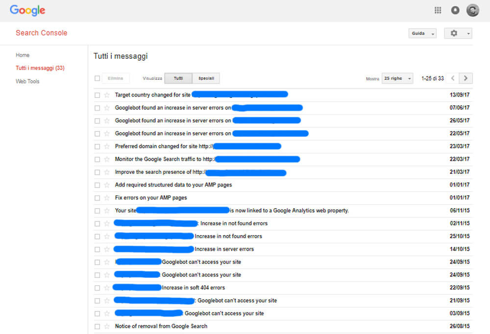The image size is (490, 334).
Task: Click the Elimina delete button
Action: (115, 78)
